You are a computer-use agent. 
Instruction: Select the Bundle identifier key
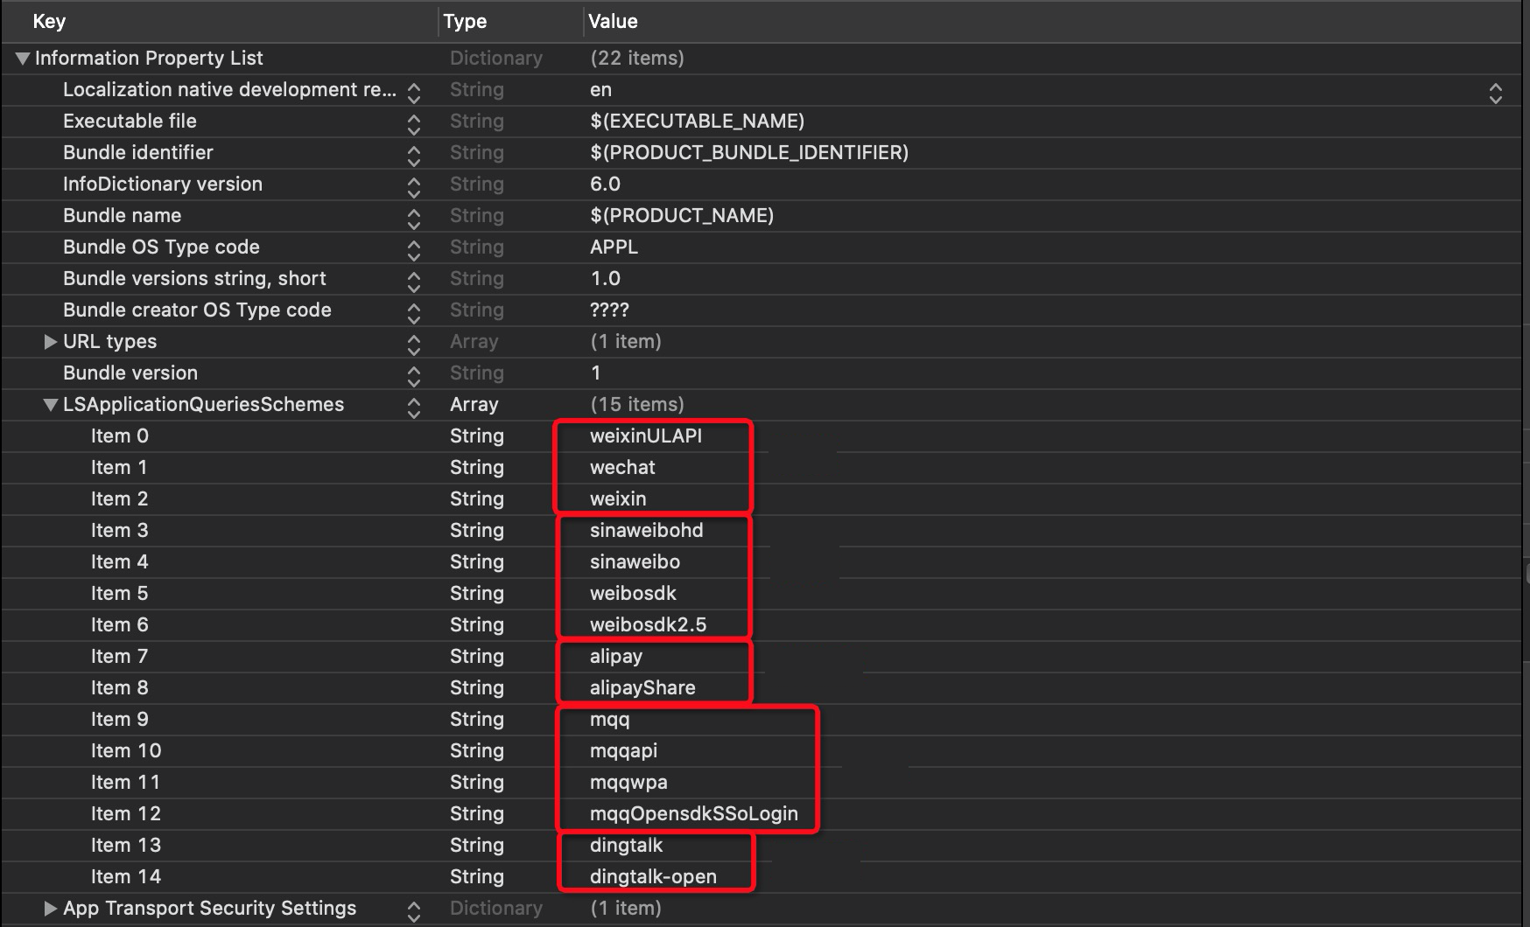click(x=138, y=153)
